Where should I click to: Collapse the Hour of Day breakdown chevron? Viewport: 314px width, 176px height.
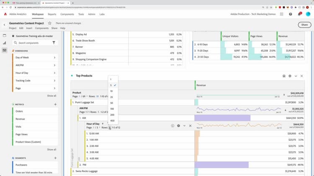tap(184, 126)
